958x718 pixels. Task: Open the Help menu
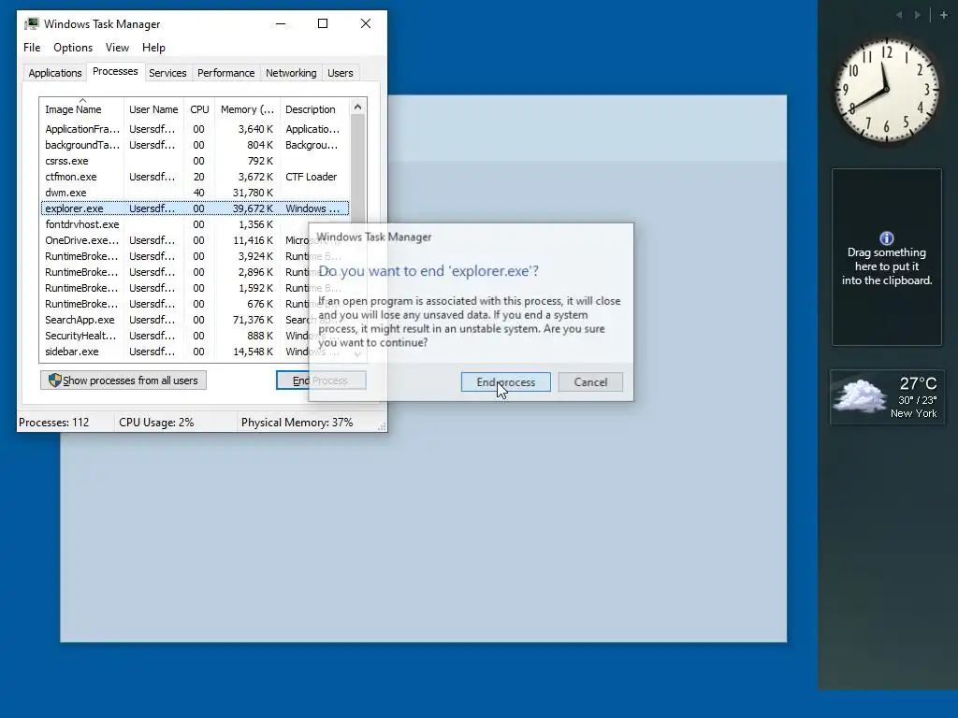tap(153, 48)
